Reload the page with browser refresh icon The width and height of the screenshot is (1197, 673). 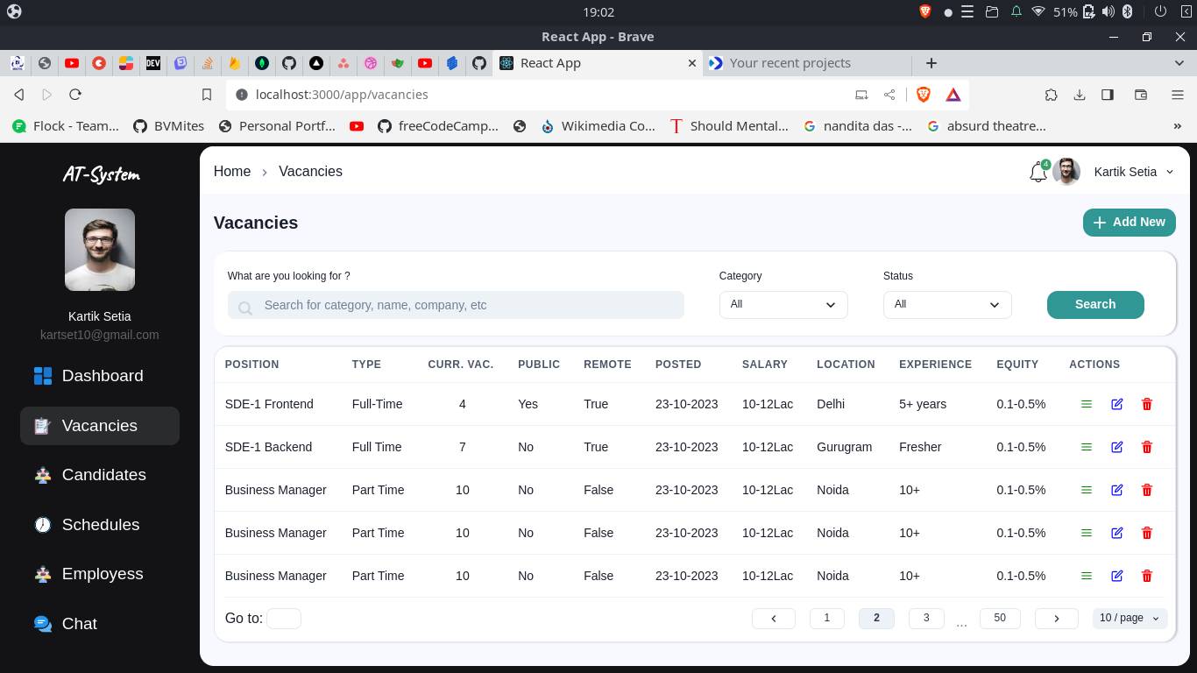tap(75, 95)
